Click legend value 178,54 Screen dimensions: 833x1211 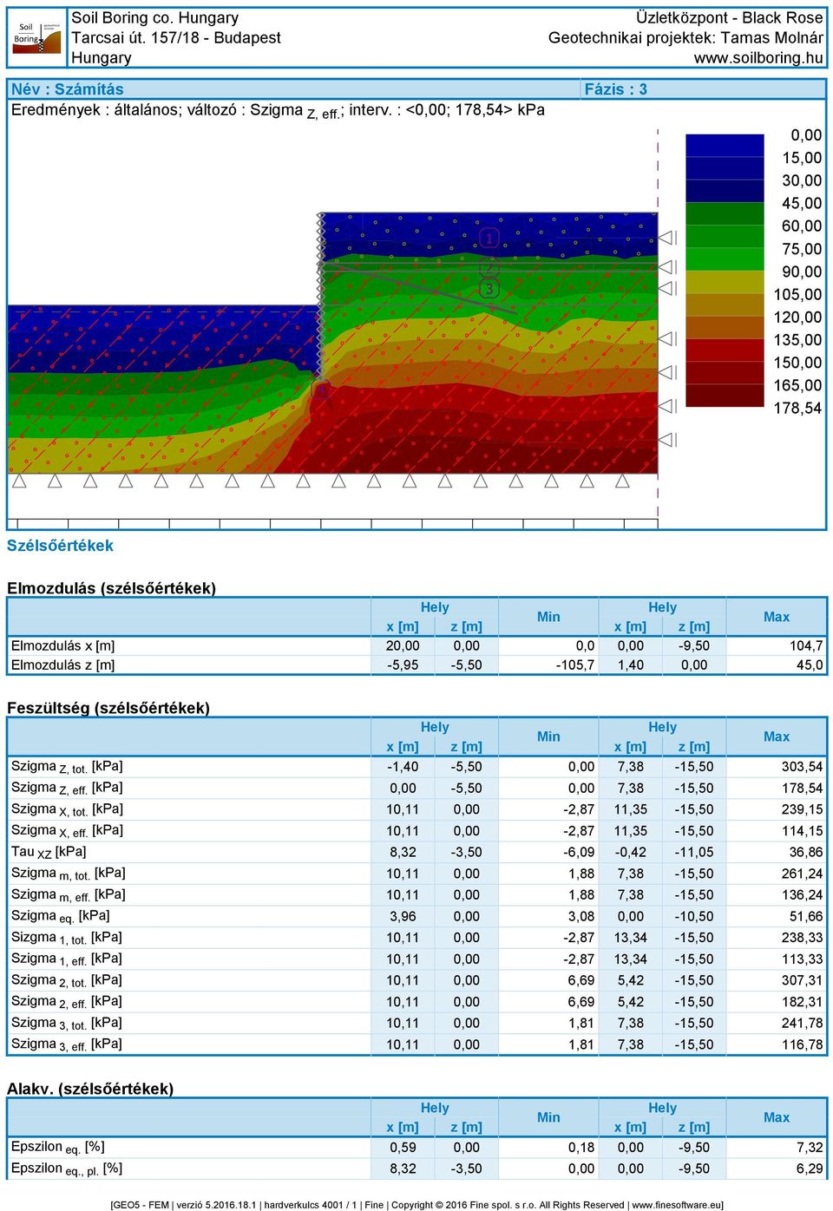[797, 408]
